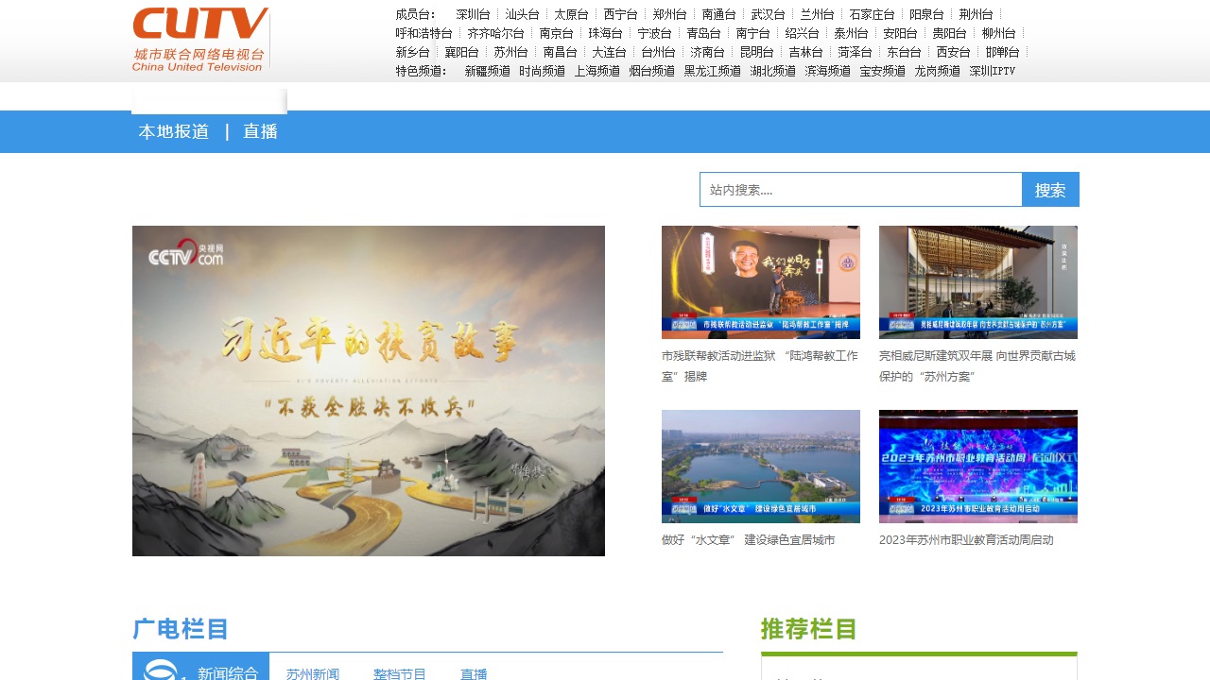
Task: Go to member station 郑州台
Action: (669, 14)
